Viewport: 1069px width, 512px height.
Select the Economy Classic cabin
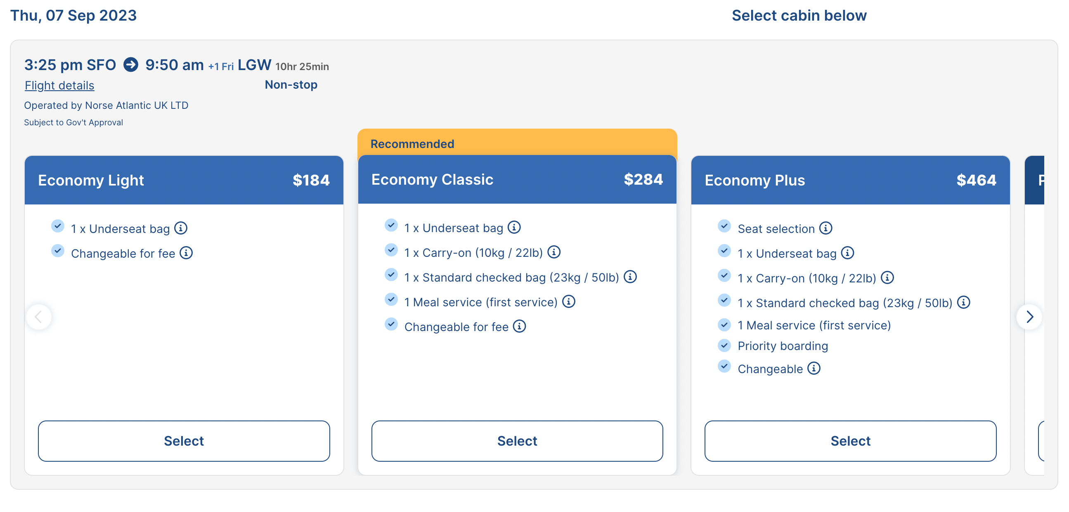518,441
